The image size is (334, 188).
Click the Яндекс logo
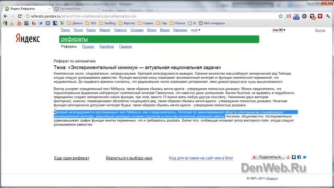28,39
